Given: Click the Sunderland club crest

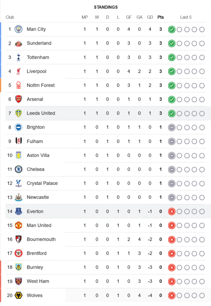Looking at the screenshot, I should pos(19,43).
